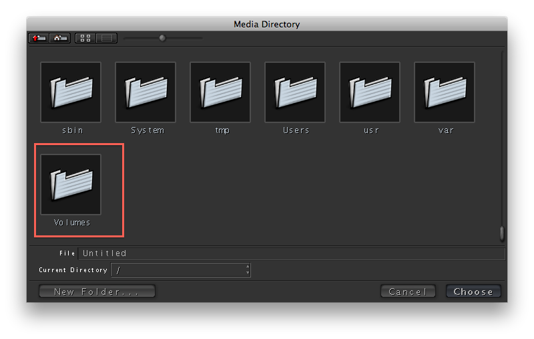
Task: Select the var folder
Action: 445,92
